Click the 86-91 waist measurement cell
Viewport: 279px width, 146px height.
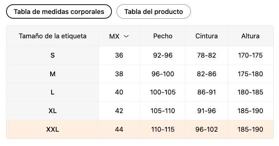pos(207,92)
